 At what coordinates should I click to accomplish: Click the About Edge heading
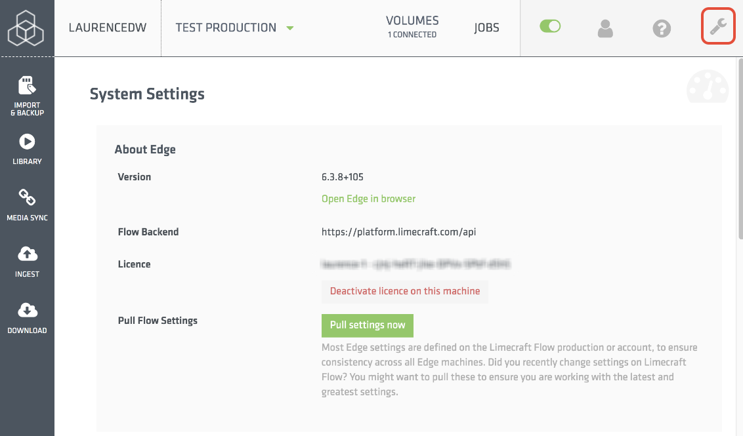coord(145,149)
